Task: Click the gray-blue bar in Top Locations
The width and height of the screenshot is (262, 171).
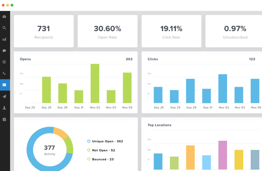Action: pyautogui.click(x=255, y=160)
